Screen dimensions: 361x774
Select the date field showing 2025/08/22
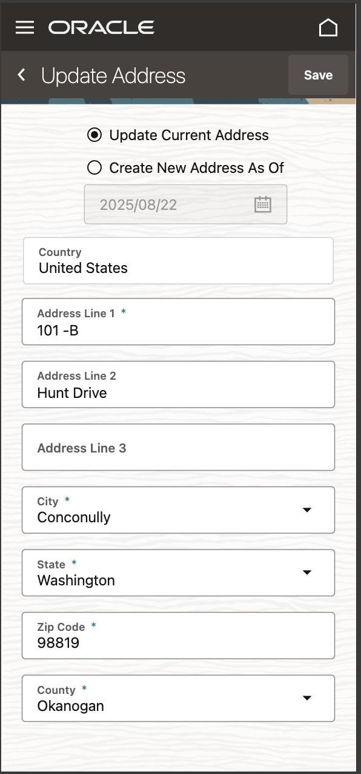[x=170, y=204]
